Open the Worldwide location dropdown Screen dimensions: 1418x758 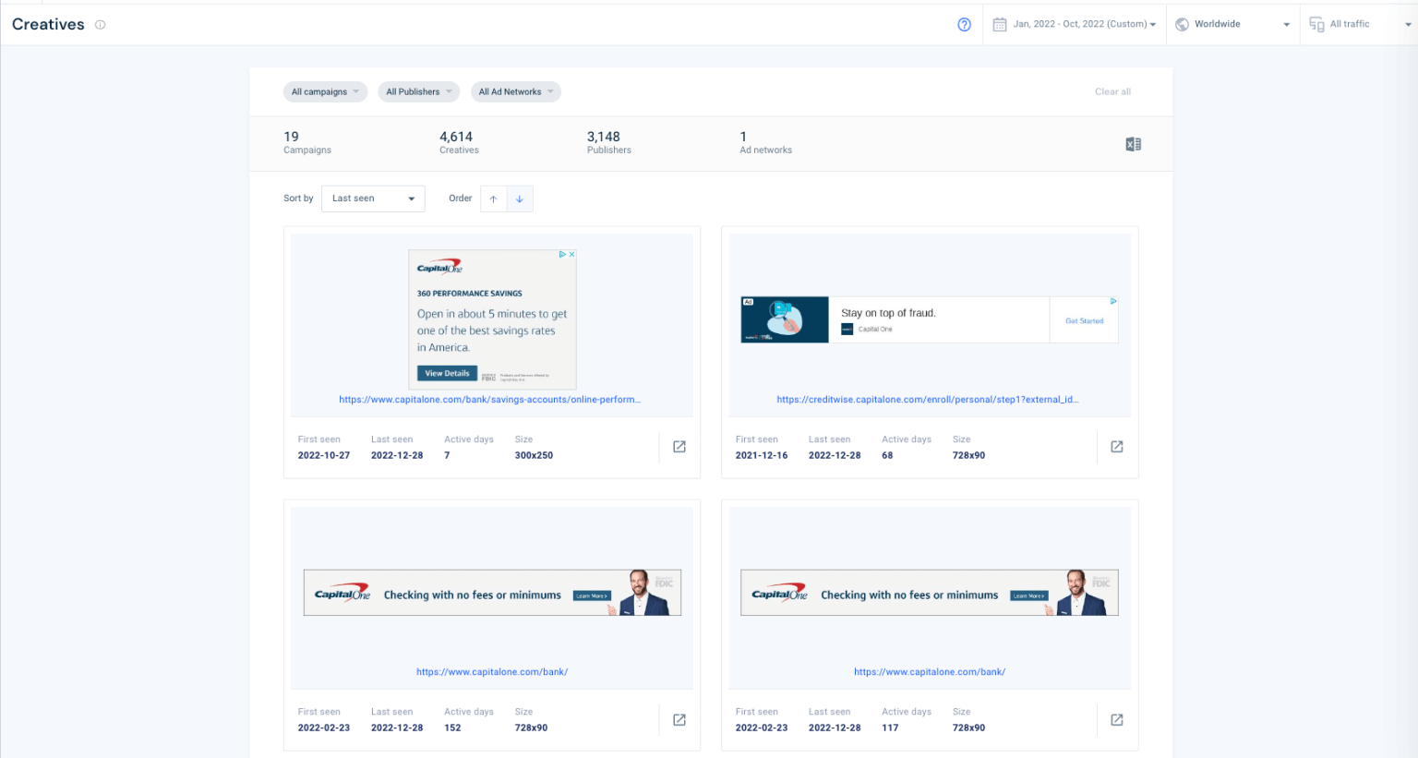coord(1232,23)
